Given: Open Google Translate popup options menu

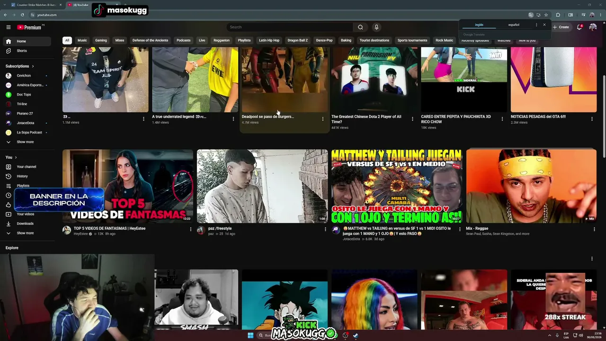Looking at the screenshot, I should [536, 25].
